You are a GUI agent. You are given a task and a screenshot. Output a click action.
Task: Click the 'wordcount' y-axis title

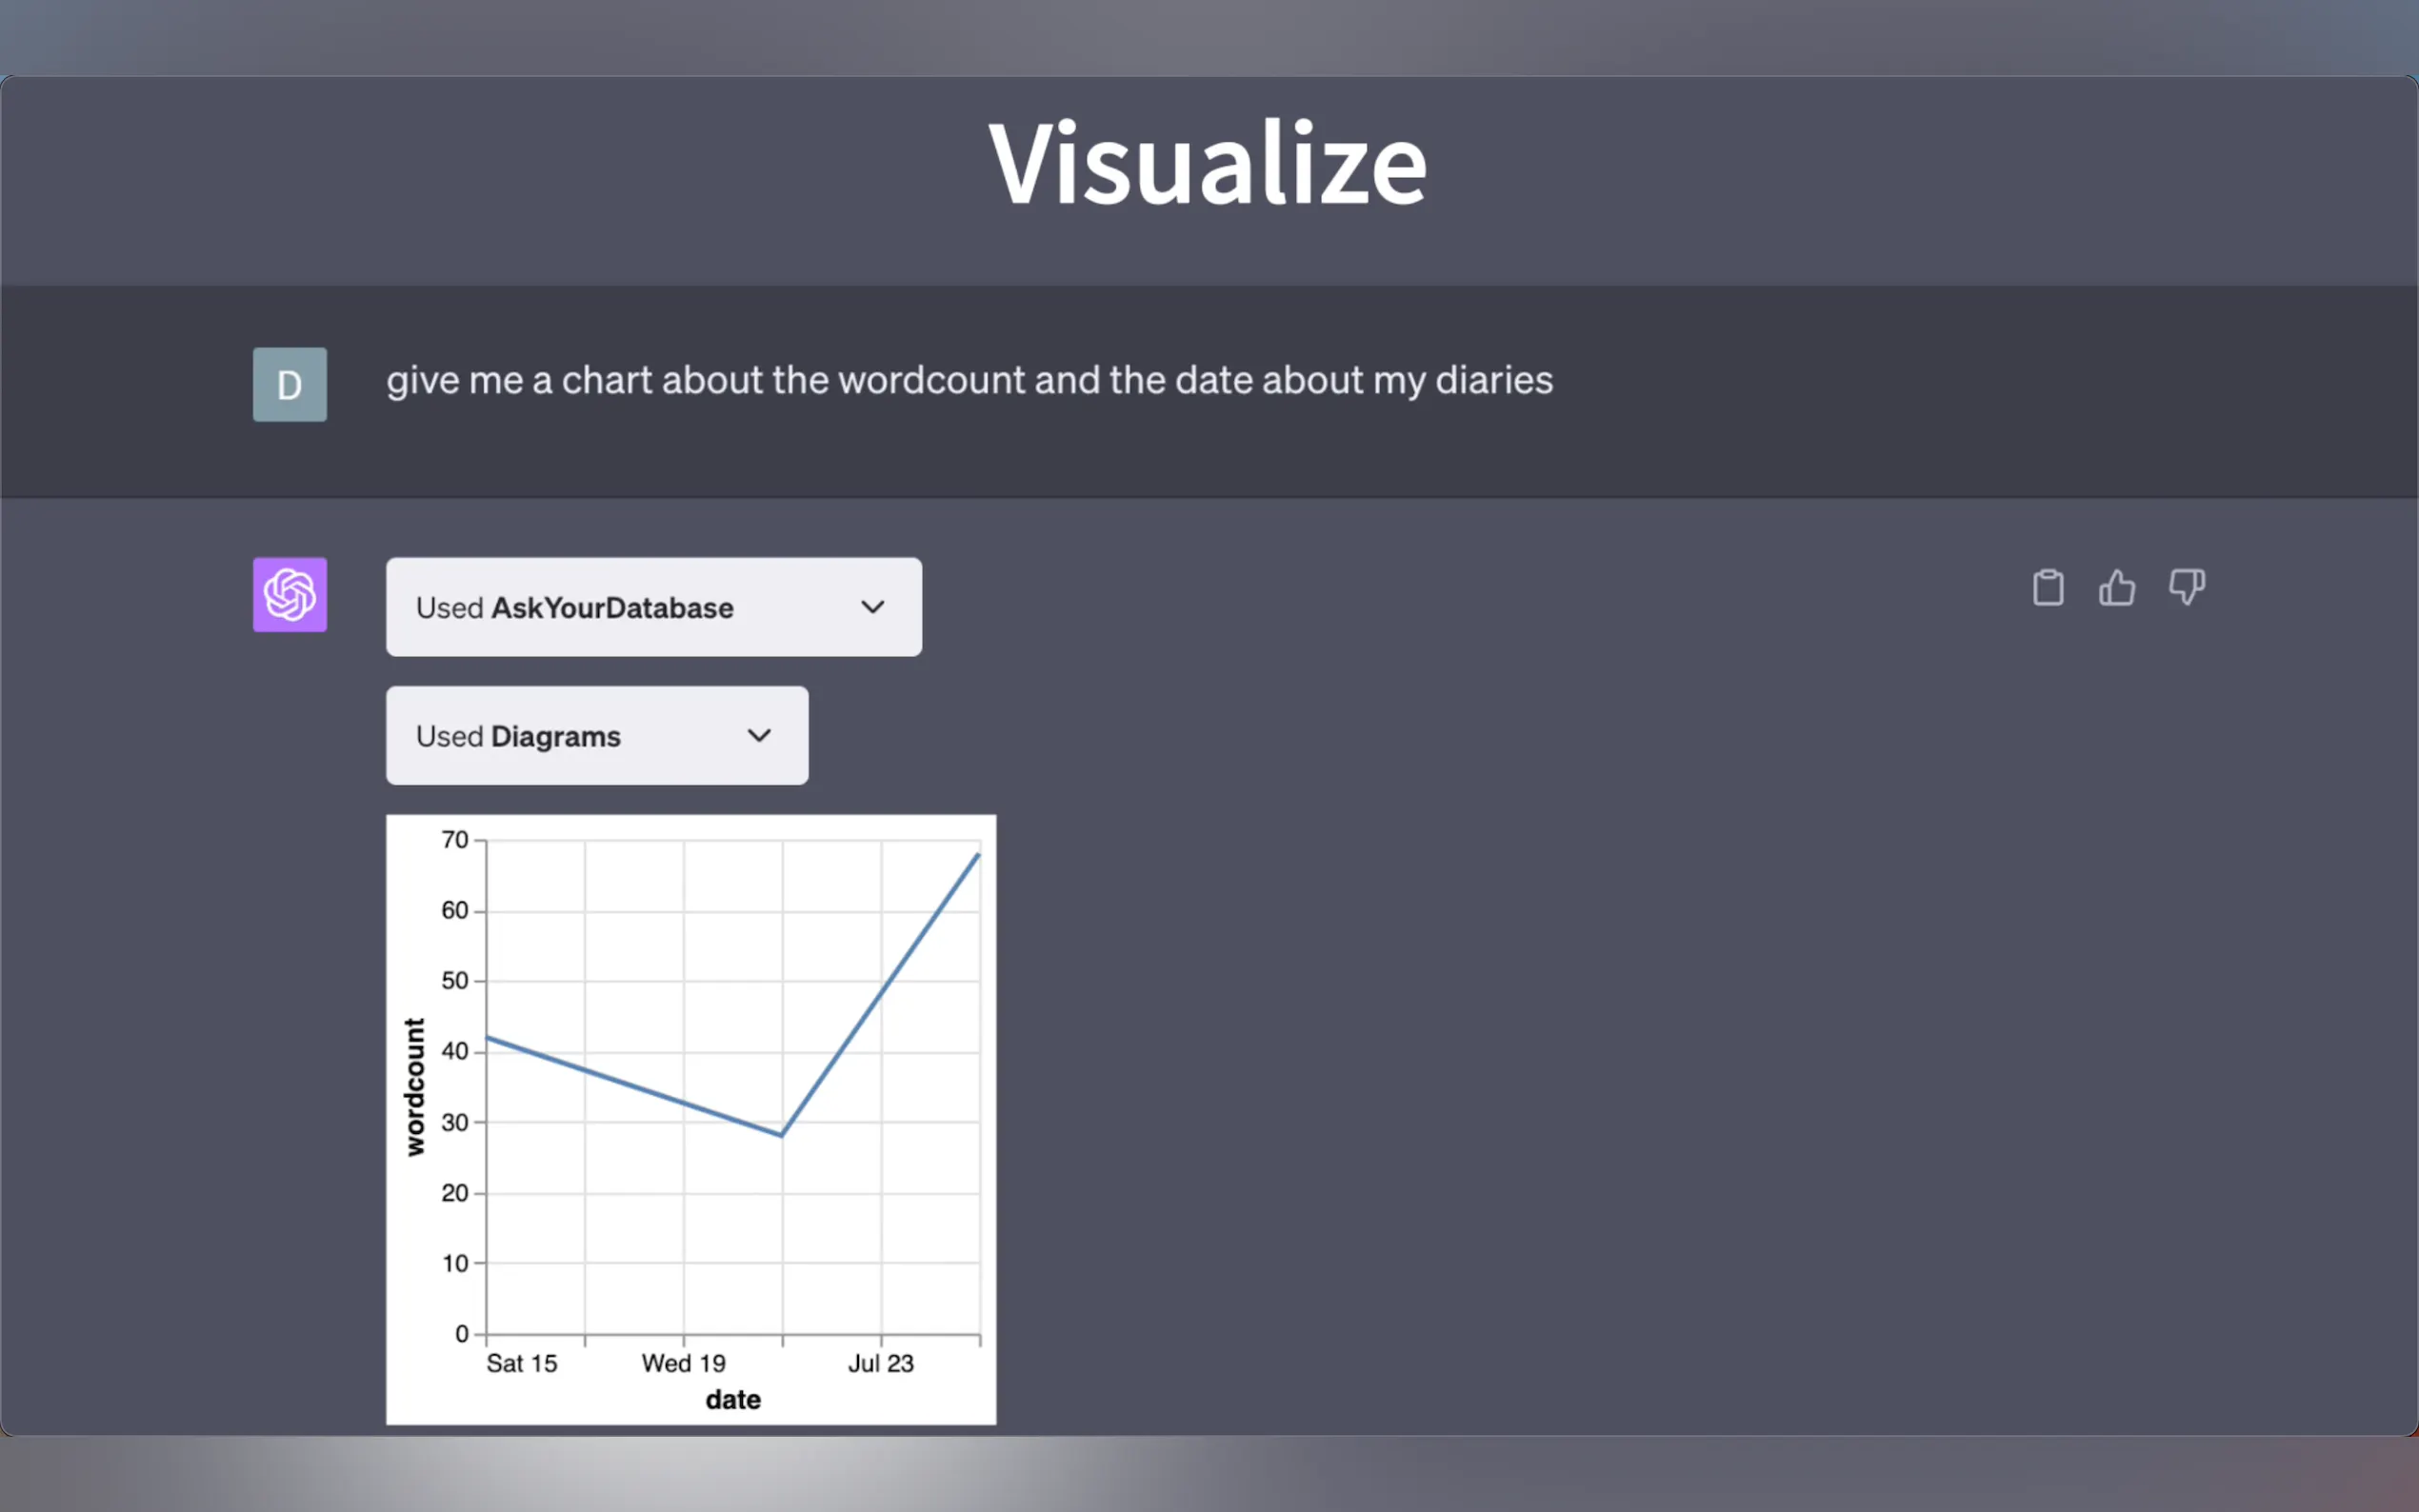click(x=414, y=1087)
